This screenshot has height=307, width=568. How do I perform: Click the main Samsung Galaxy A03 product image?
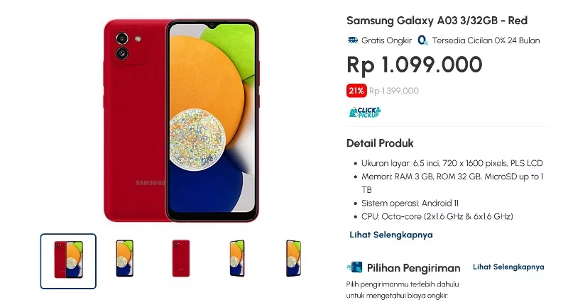(181, 121)
